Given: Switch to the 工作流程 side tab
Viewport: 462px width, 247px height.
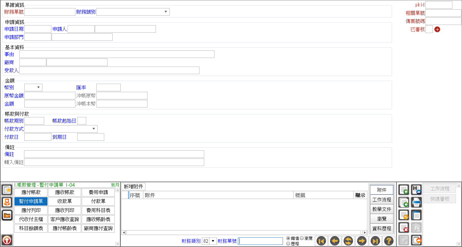Looking at the screenshot, I should click(x=382, y=200).
